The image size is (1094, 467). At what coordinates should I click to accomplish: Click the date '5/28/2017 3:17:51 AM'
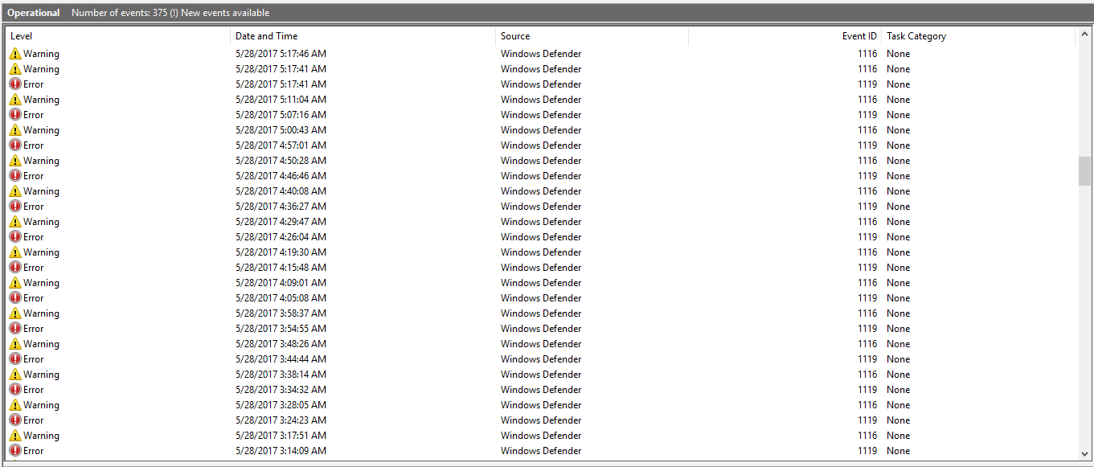click(281, 436)
